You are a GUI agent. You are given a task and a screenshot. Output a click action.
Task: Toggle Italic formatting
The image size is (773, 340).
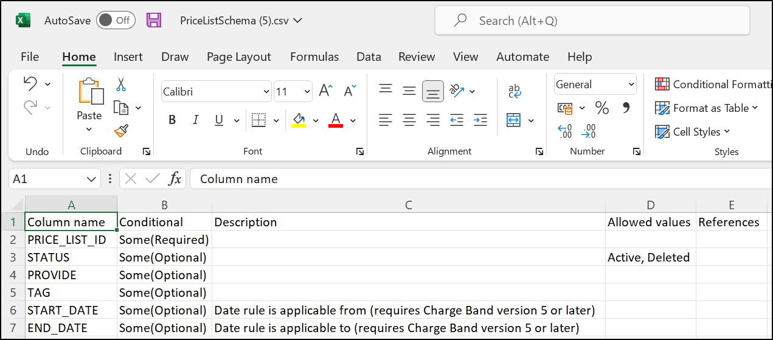195,120
